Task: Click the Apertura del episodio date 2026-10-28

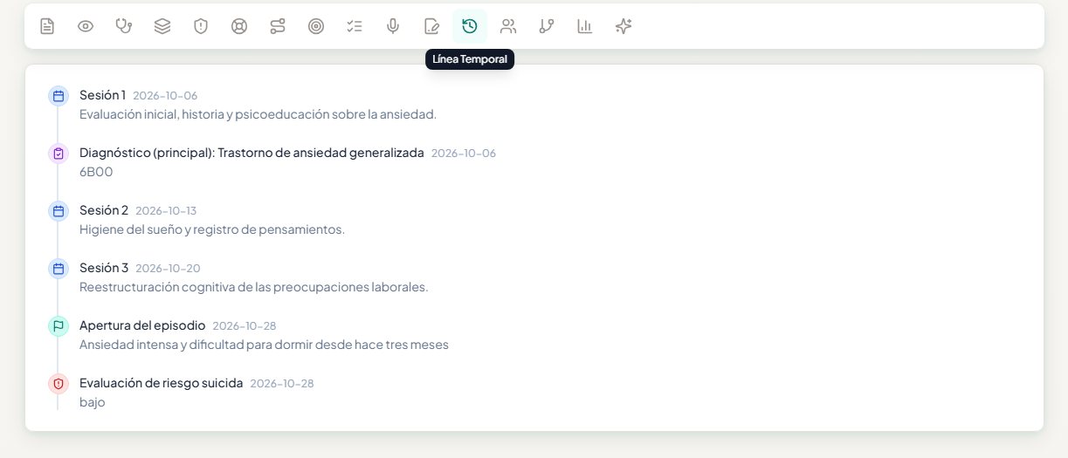Action: (x=245, y=325)
